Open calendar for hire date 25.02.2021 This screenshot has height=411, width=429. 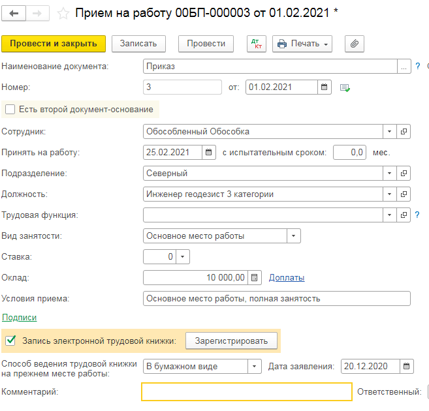[x=209, y=153]
